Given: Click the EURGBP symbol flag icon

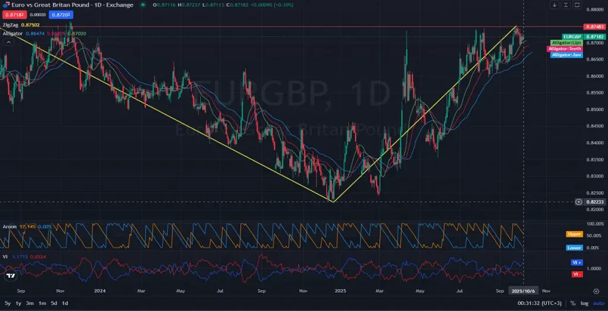Looking at the screenshot, I should [6, 5].
